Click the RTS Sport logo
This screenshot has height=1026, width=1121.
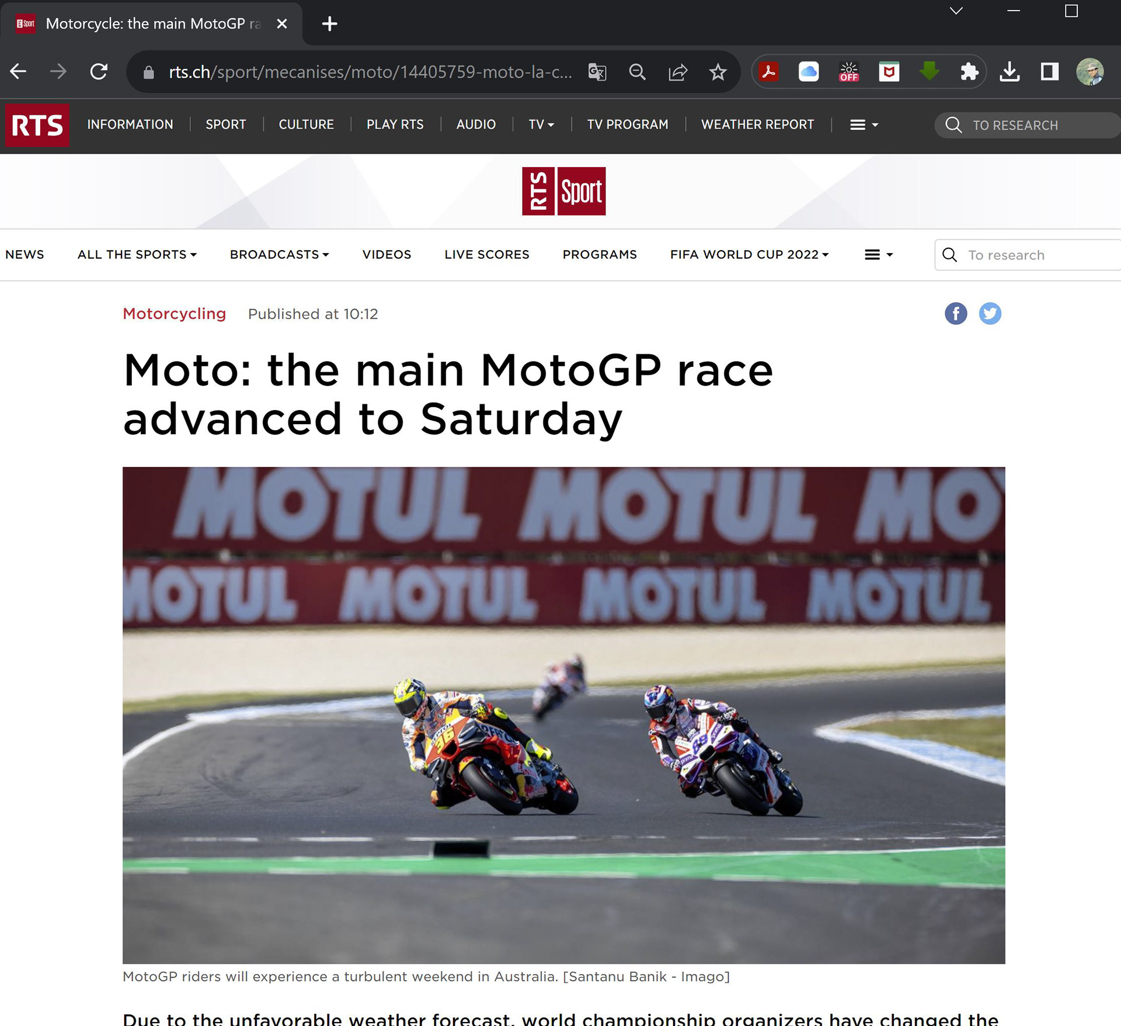click(563, 191)
